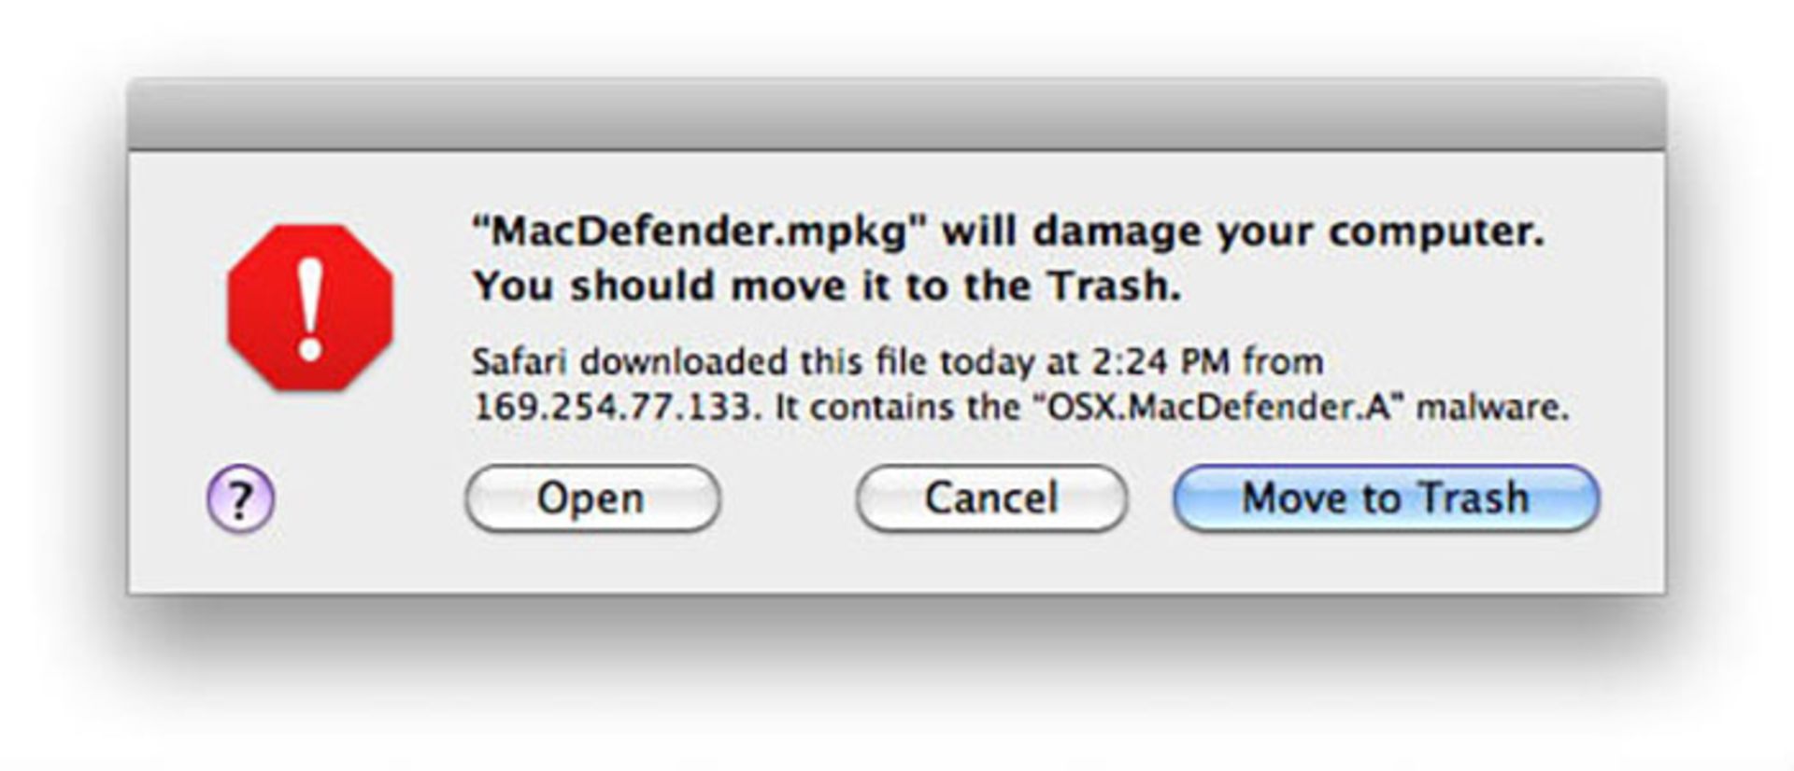Click the white exclamation mark in the icon
1794x771 pixels.
[x=310, y=310]
